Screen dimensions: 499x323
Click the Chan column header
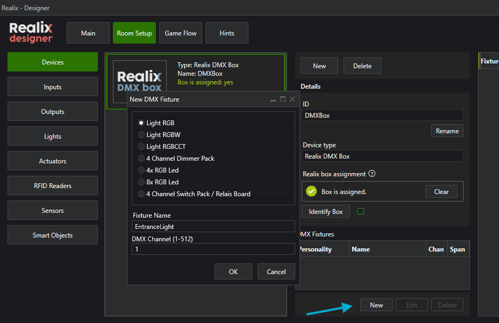436,249
